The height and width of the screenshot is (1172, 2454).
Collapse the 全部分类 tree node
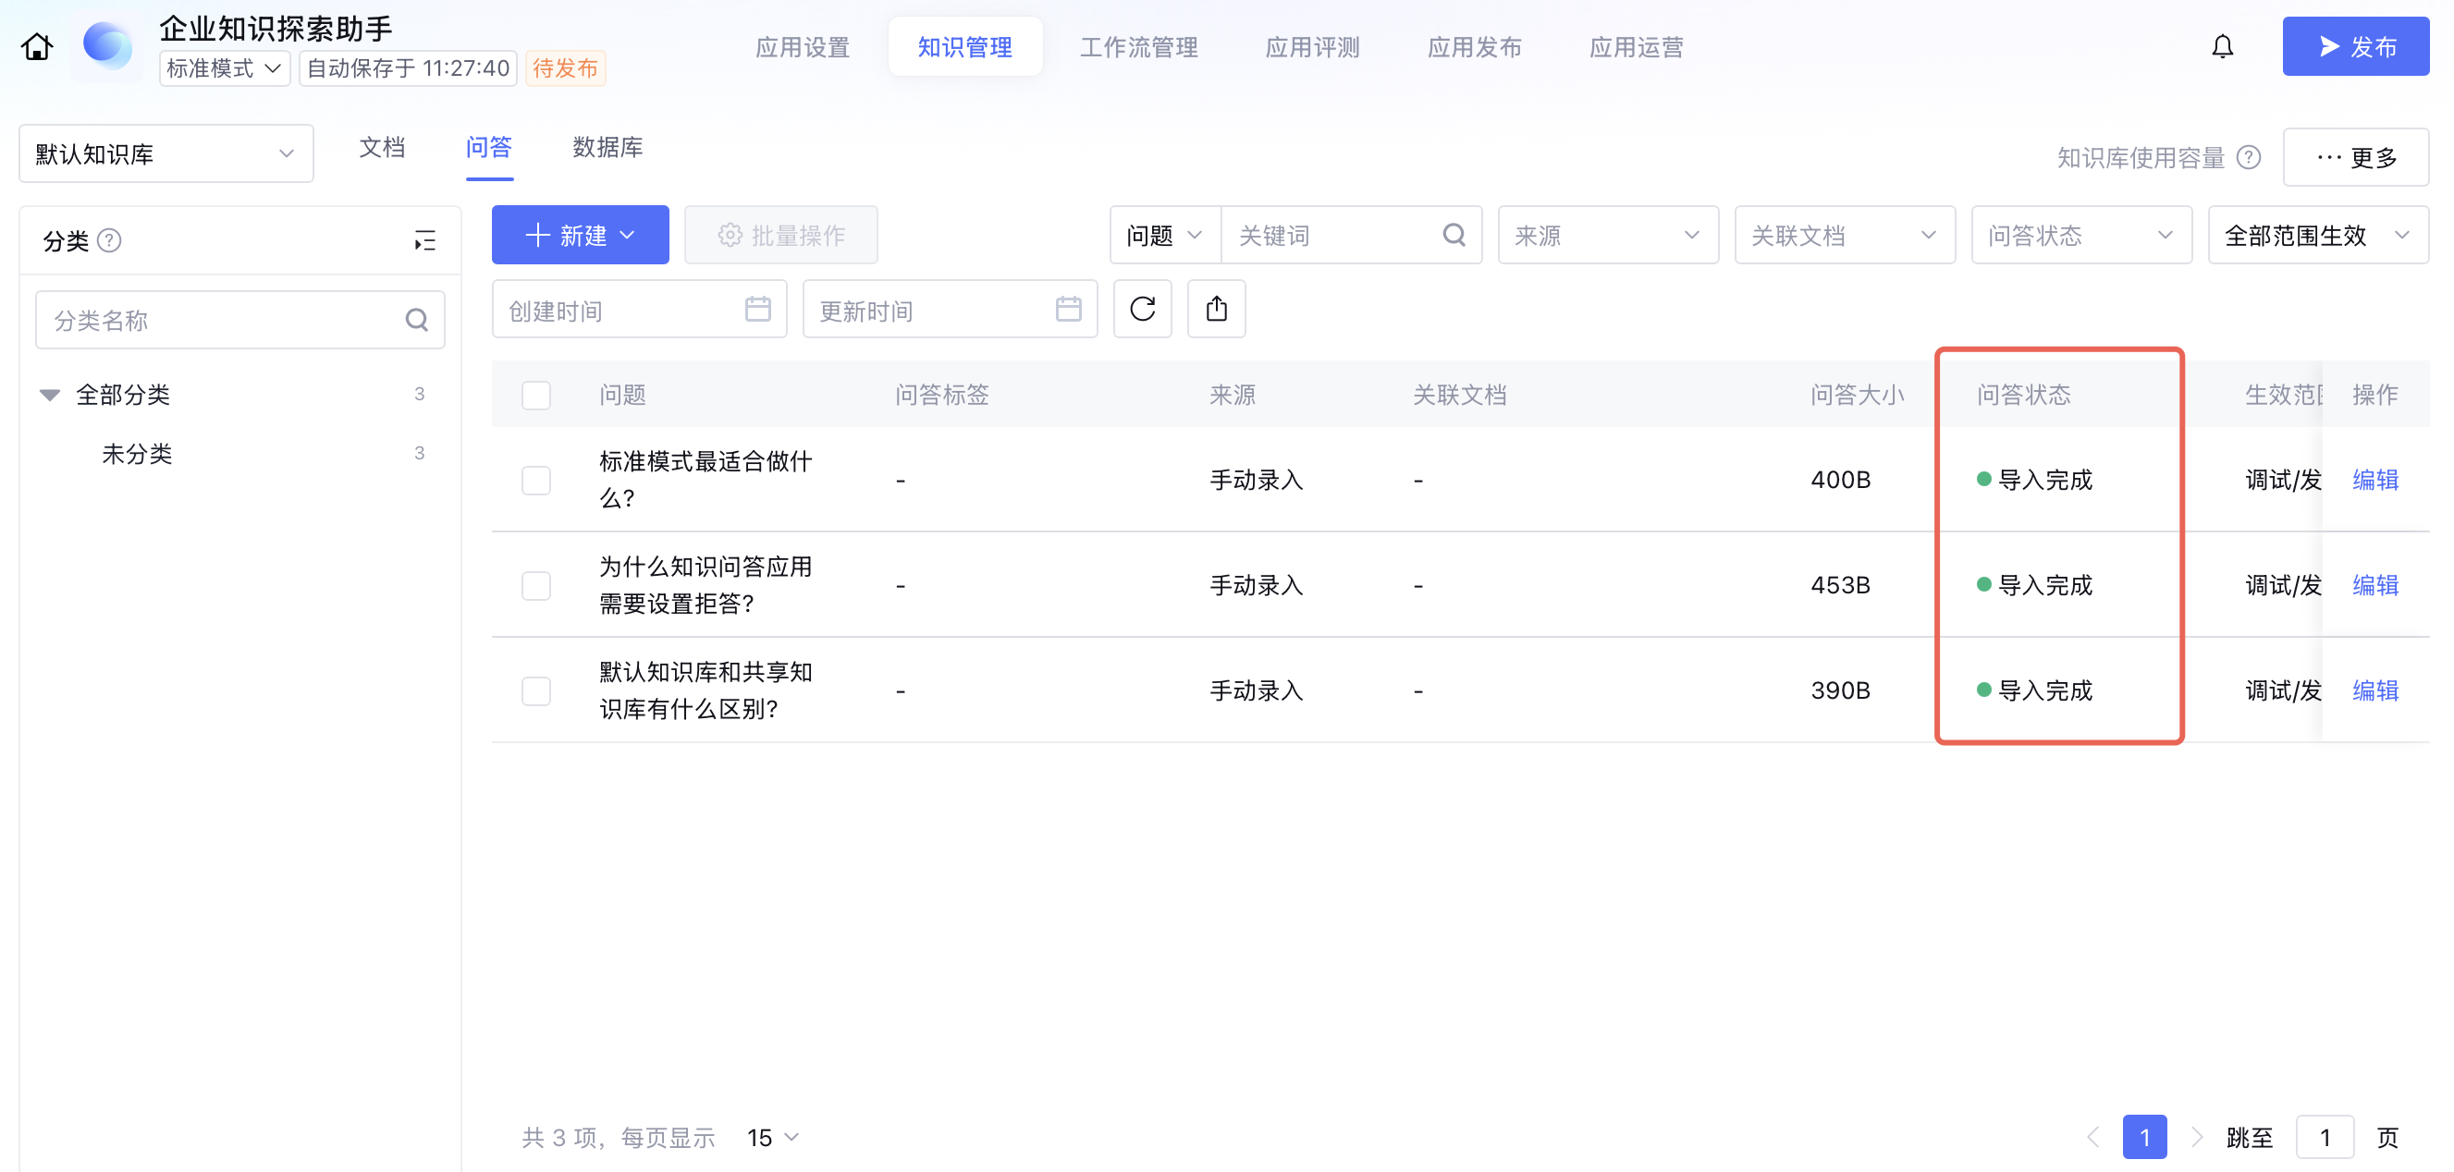coord(50,394)
